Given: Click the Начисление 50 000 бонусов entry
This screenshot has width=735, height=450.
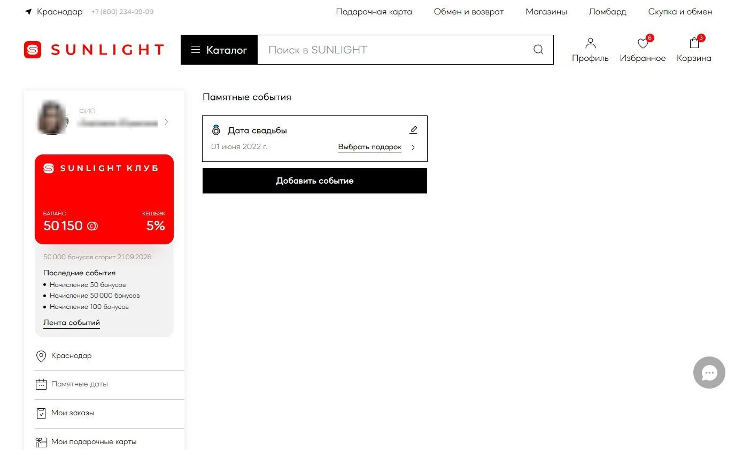Looking at the screenshot, I should (95, 296).
